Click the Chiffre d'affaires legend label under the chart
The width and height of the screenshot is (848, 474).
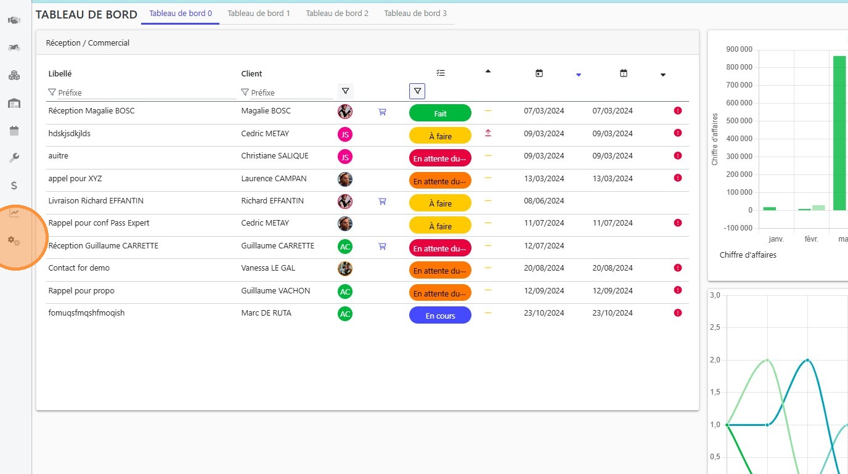click(x=748, y=255)
